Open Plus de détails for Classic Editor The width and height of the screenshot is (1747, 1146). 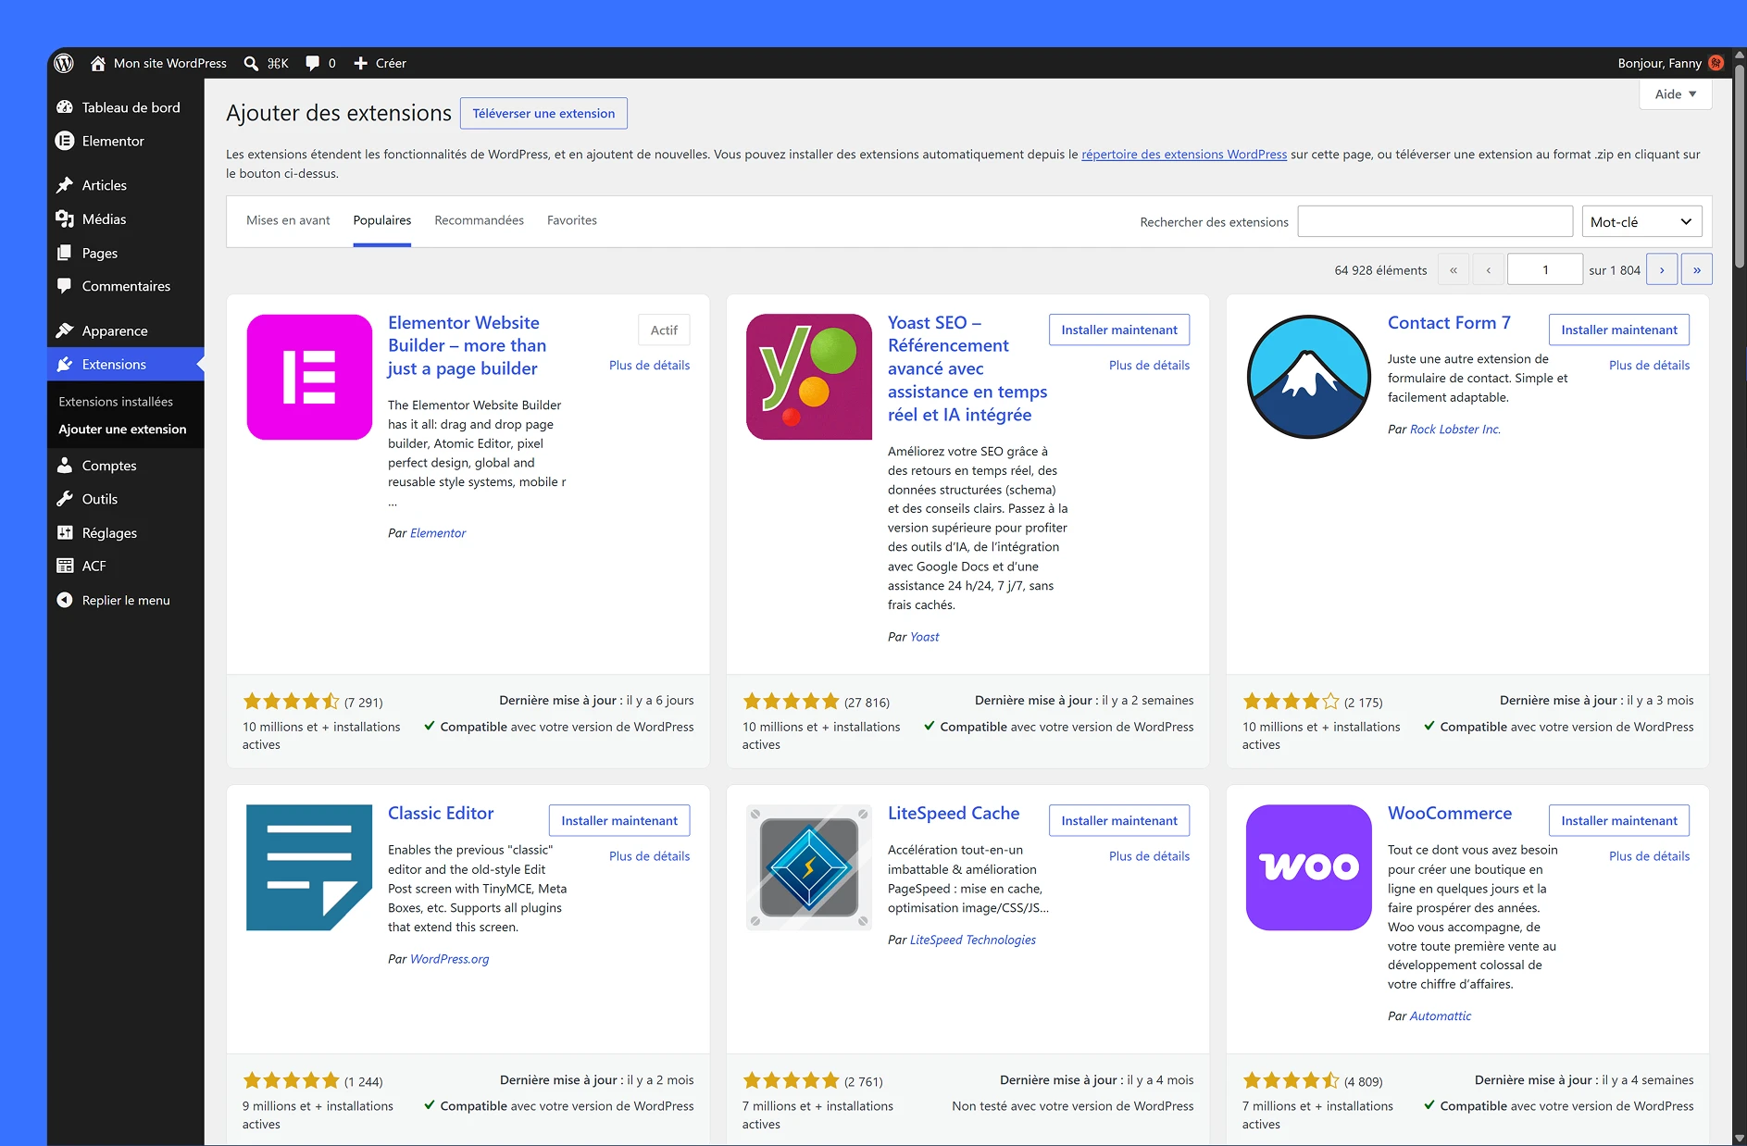[649, 856]
